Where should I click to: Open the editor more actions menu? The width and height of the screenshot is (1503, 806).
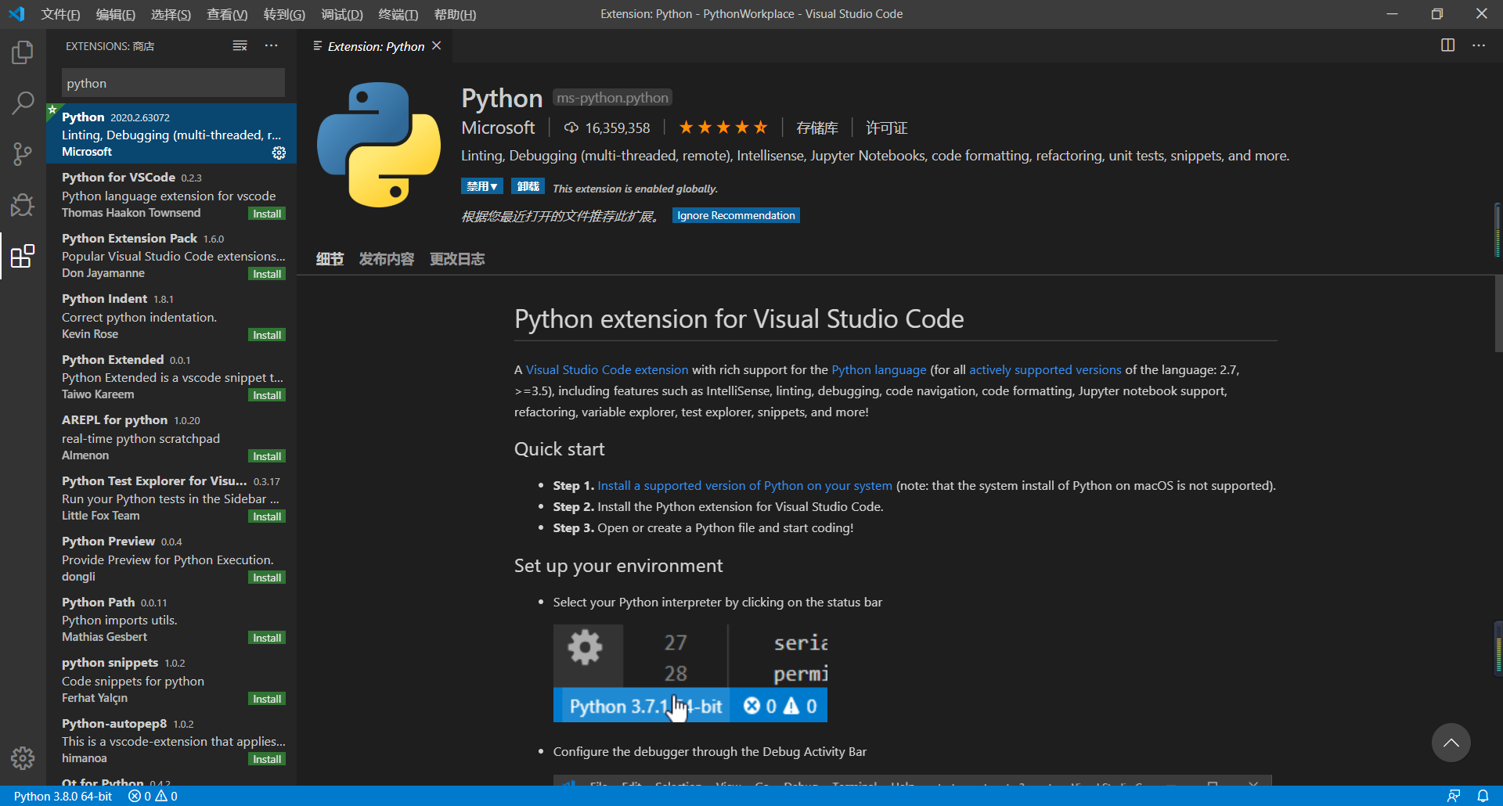pos(1480,45)
